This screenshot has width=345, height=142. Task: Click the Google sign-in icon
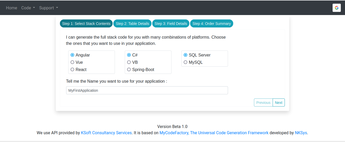336,8
